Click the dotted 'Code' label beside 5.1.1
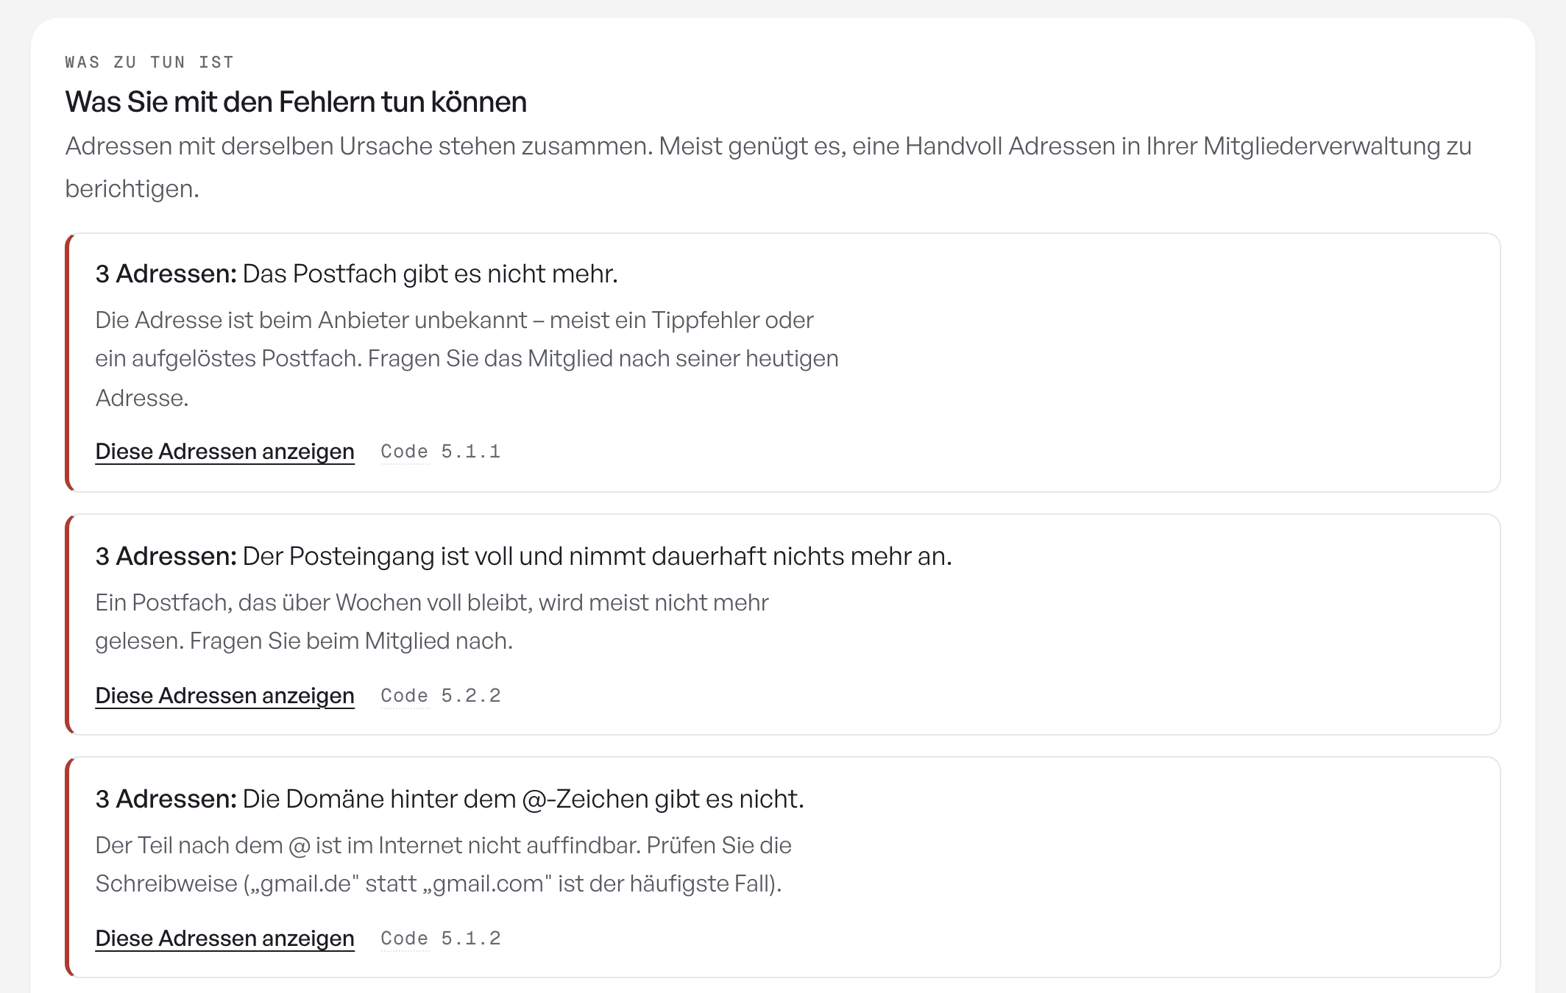Image resolution: width=1566 pixels, height=993 pixels. 405,452
